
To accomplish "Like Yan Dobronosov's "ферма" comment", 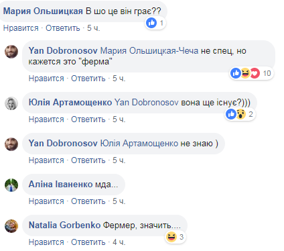I will tap(46, 79).
